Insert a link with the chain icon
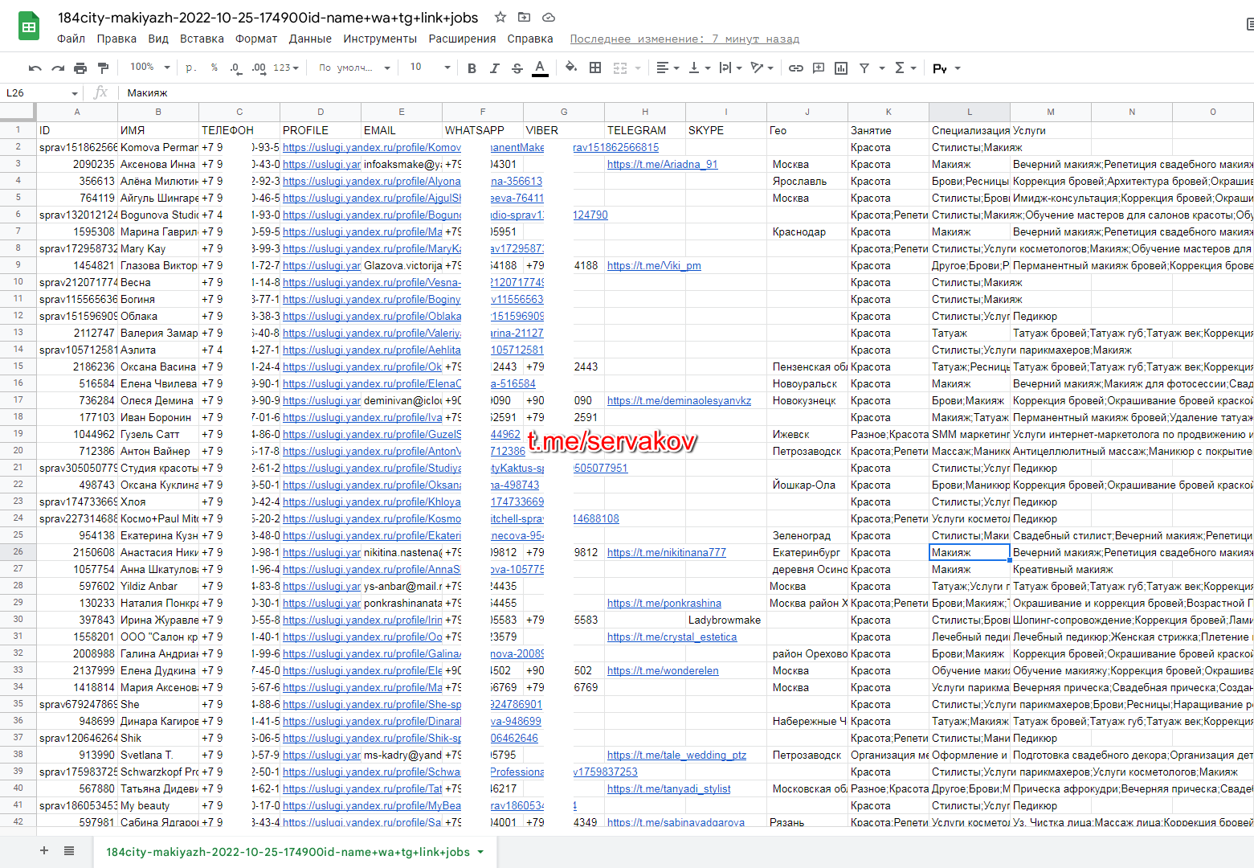This screenshot has width=1254, height=868. [795, 68]
